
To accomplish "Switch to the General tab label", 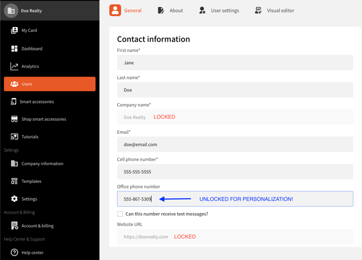I will point(133,11).
